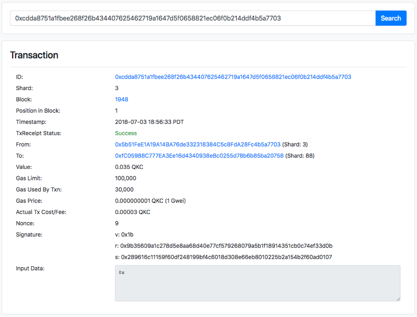
Task: Select gas price 0.000000001 QKC (1 Gwei)
Action: [150, 201]
